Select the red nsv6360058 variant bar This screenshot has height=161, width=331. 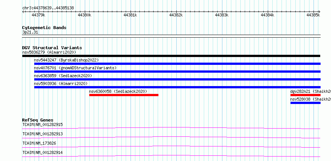click(x=124, y=95)
